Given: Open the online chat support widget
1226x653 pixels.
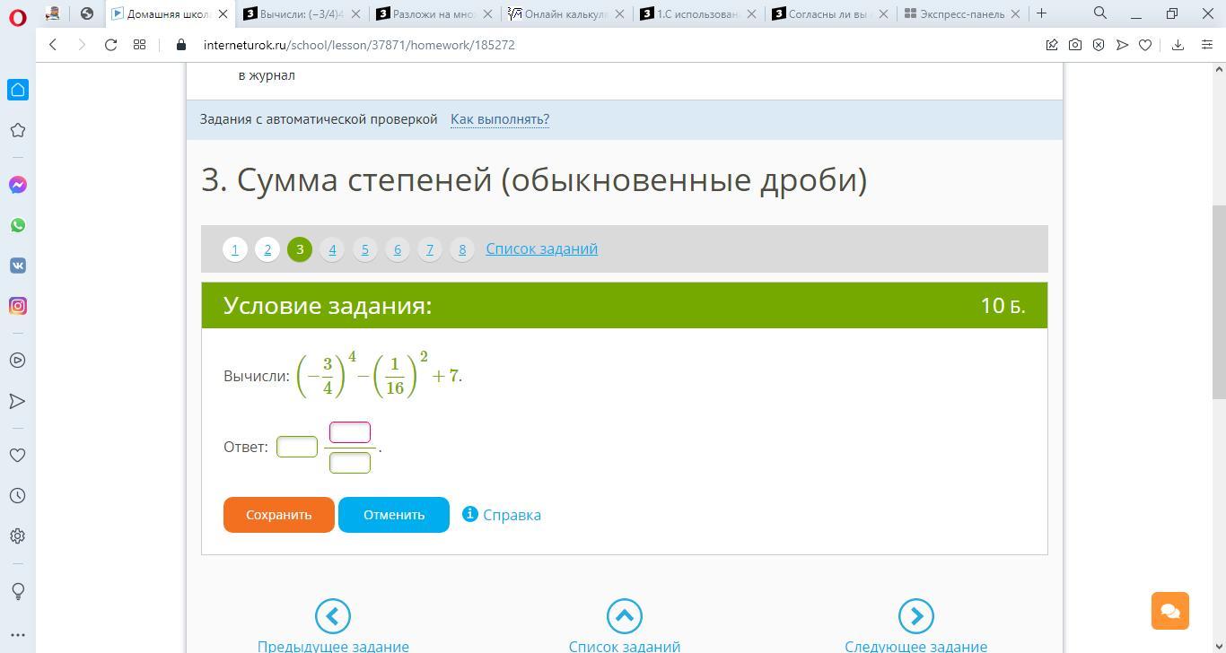Looking at the screenshot, I should point(1170,611).
